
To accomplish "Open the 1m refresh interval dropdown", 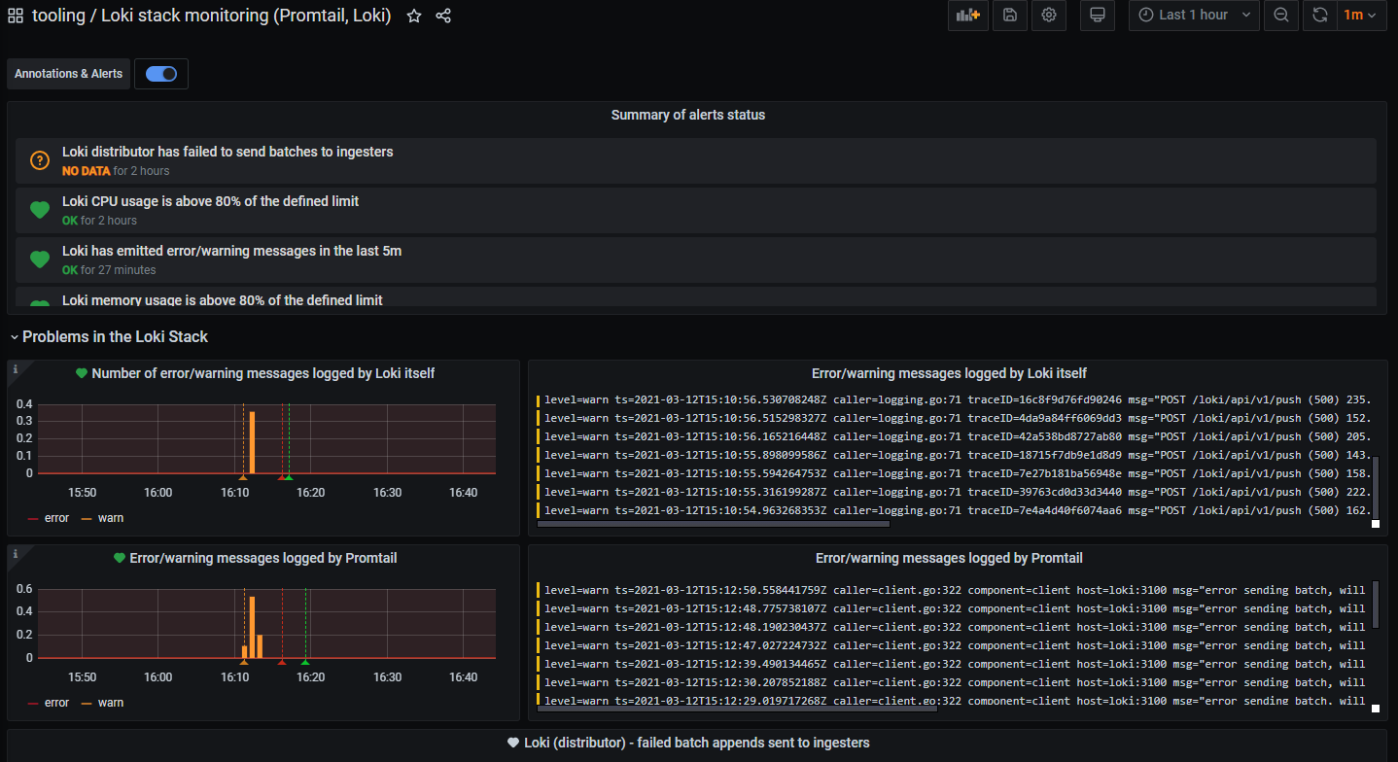I will [1362, 15].
